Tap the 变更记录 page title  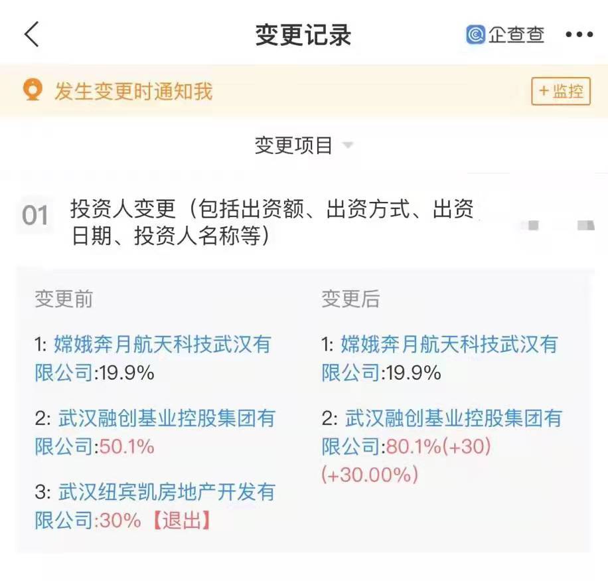(303, 35)
